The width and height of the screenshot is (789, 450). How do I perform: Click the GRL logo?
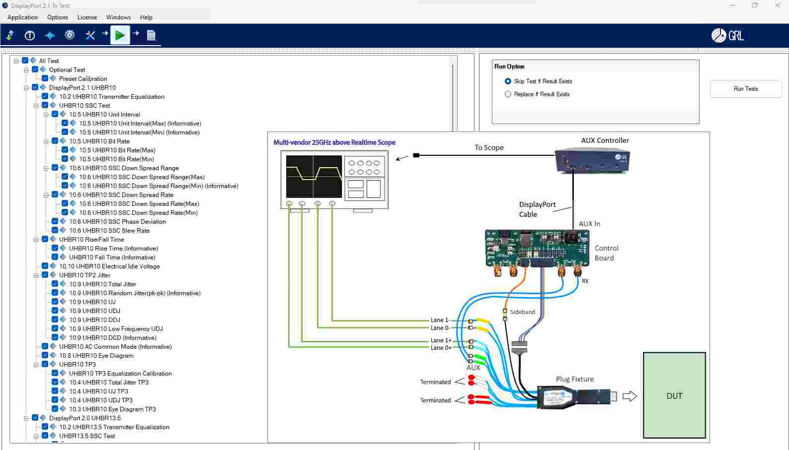click(727, 35)
